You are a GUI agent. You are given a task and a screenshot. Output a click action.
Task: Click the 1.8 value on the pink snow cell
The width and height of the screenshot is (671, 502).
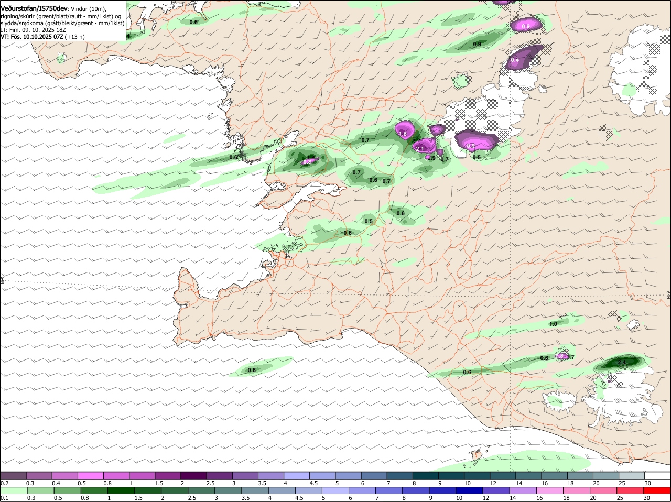403,134
